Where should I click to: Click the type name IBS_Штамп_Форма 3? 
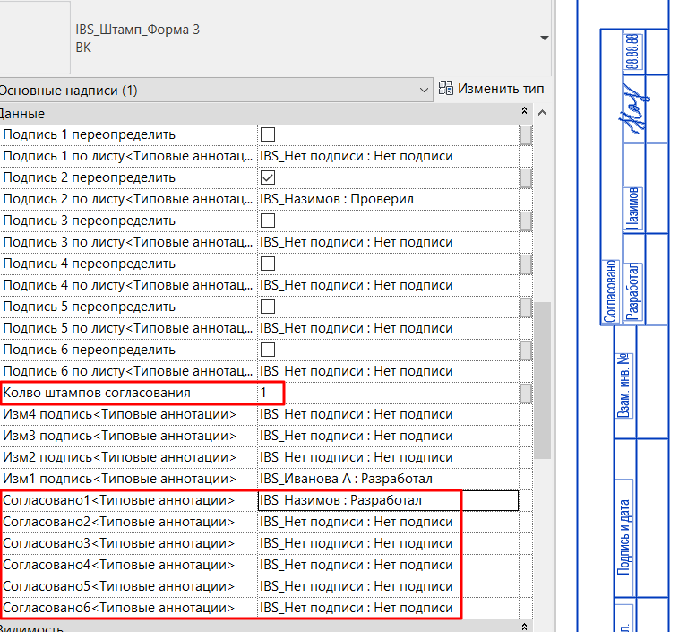coord(137,30)
